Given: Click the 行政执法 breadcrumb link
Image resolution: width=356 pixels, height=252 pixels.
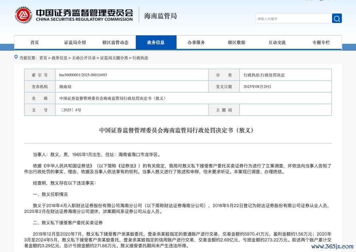Looking at the screenshot, I should coord(140,58).
